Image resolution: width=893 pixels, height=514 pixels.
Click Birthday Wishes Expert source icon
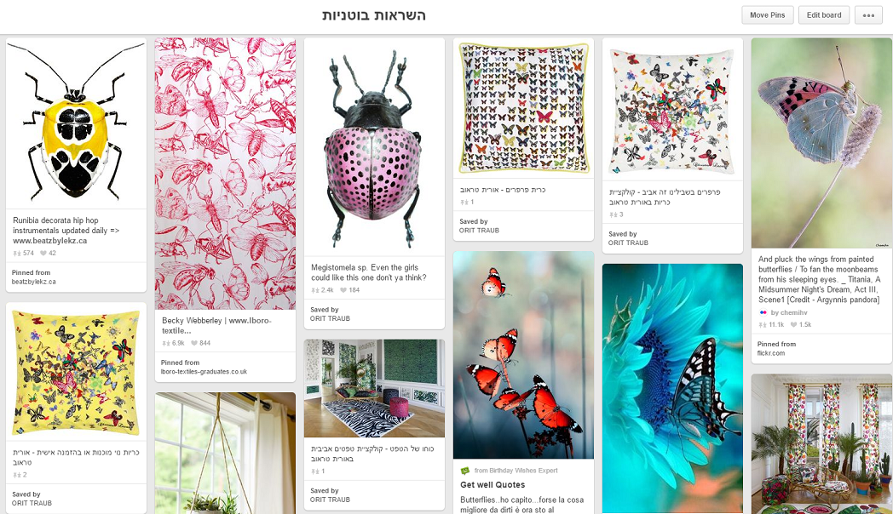(464, 471)
